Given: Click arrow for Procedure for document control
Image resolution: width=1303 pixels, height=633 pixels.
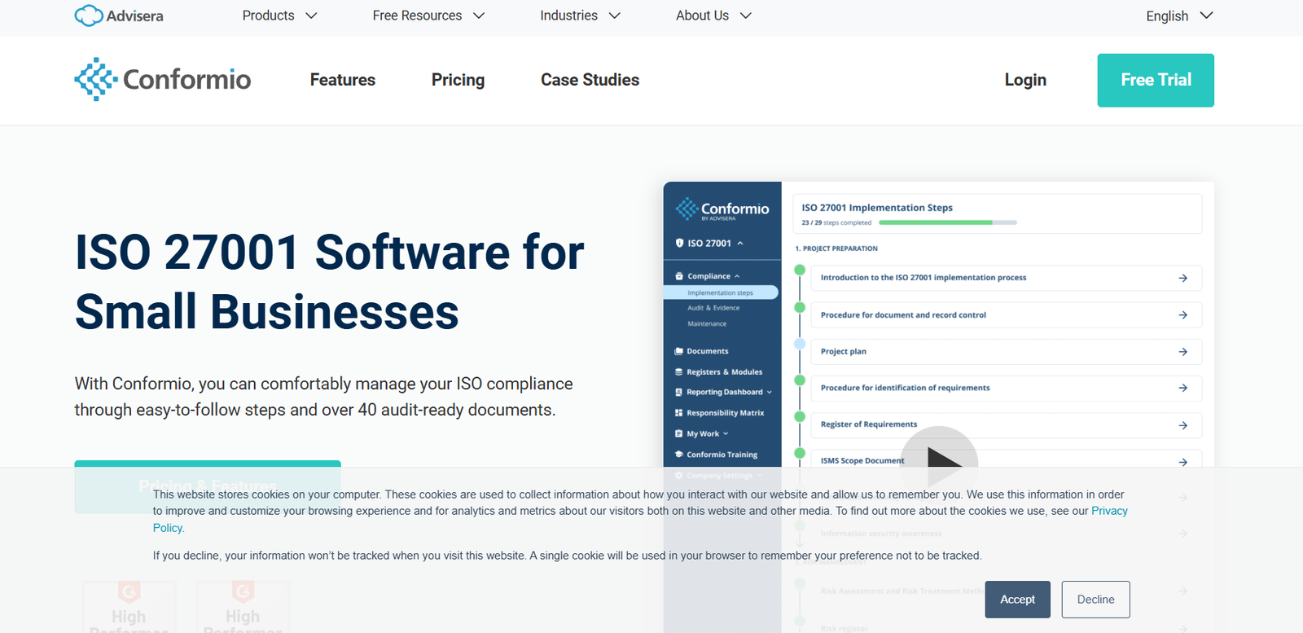Looking at the screenshot, I should point(1182,315).
